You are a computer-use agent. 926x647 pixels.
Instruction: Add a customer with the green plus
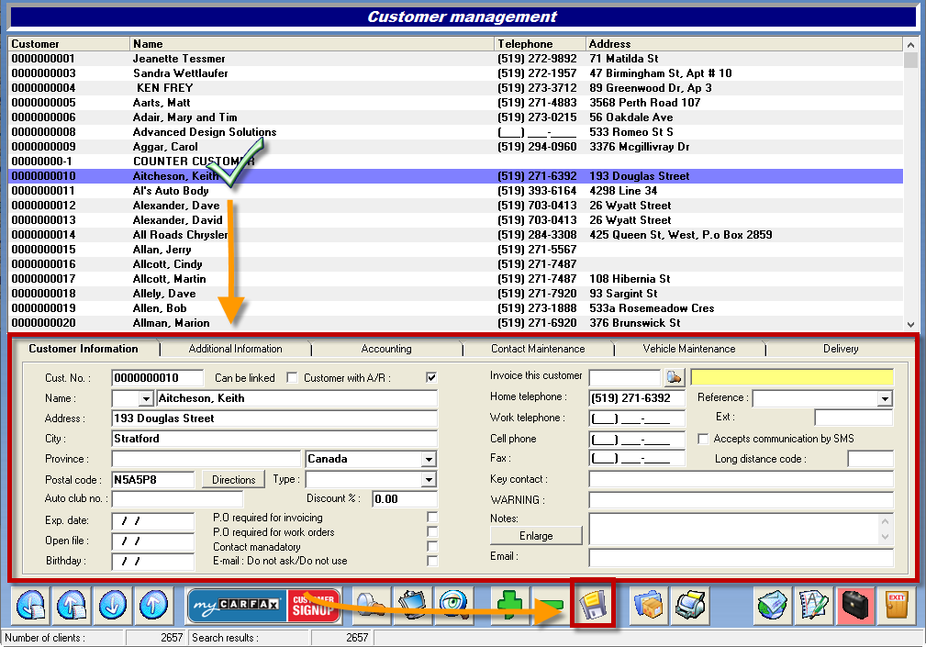(509, 605)
